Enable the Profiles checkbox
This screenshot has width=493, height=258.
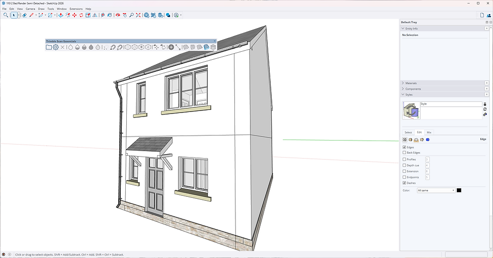tap(404, 160)
